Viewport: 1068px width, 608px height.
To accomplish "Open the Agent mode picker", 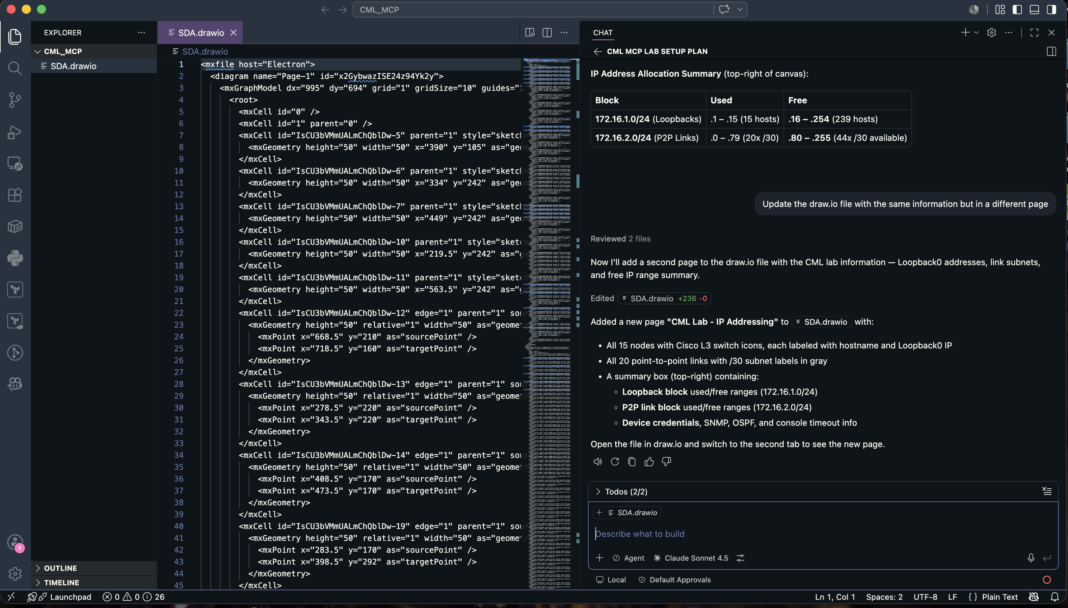I will click(628, 558).
